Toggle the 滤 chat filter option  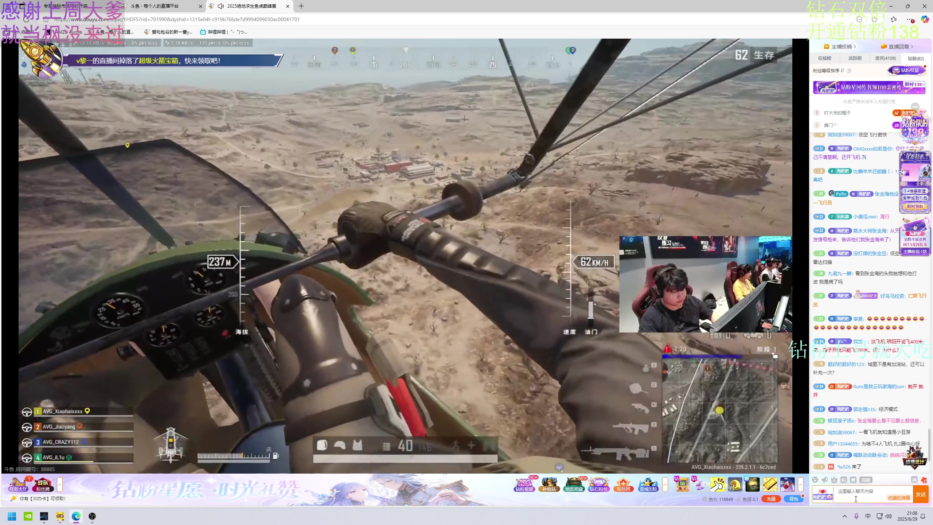point(914,480)
